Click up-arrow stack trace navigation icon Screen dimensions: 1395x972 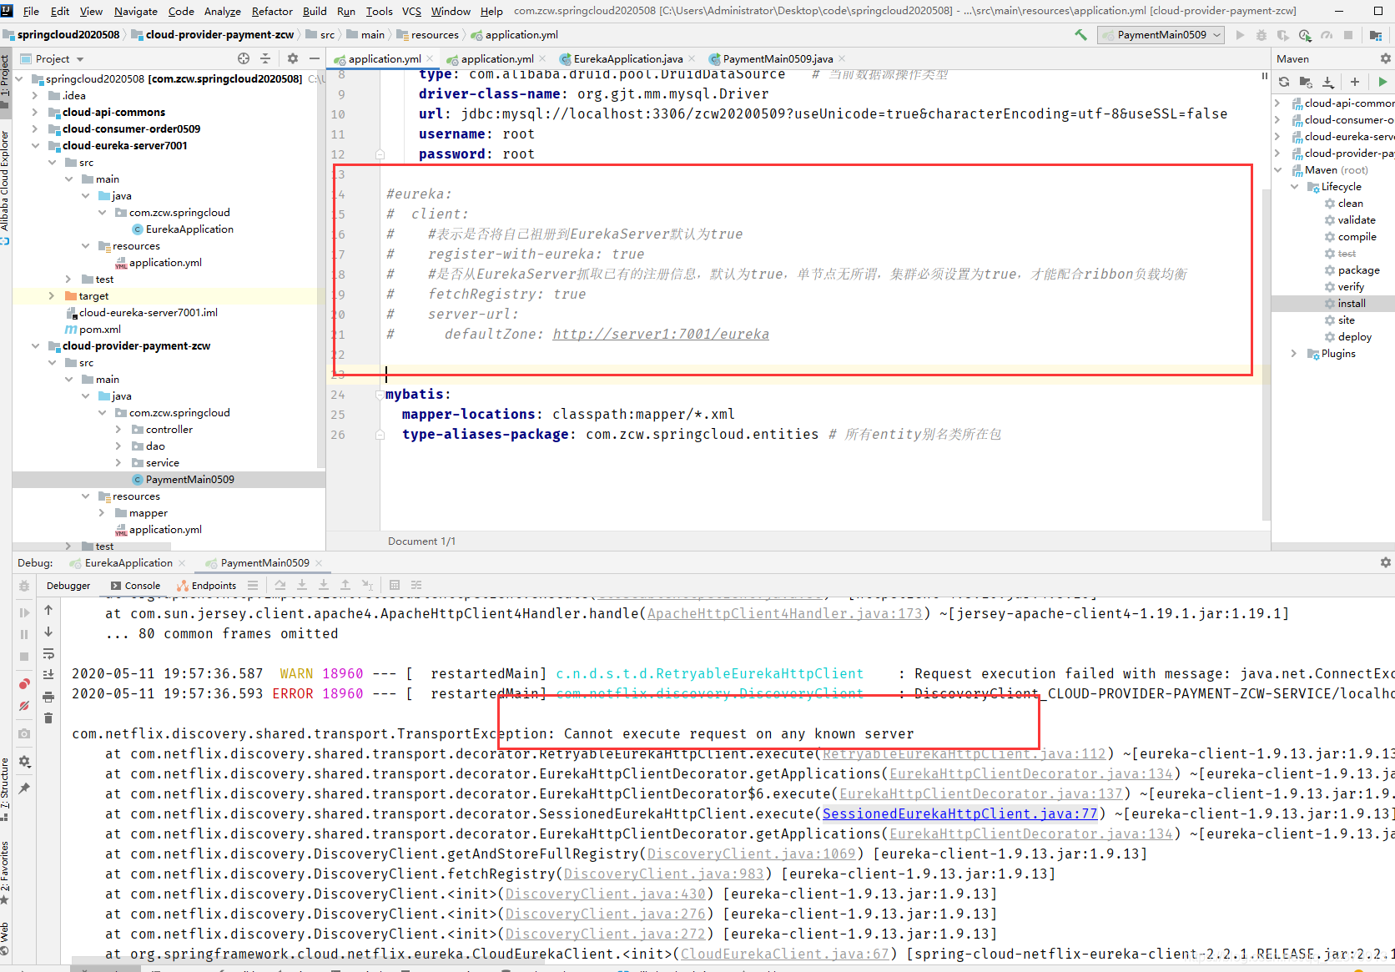pos(48,610)
